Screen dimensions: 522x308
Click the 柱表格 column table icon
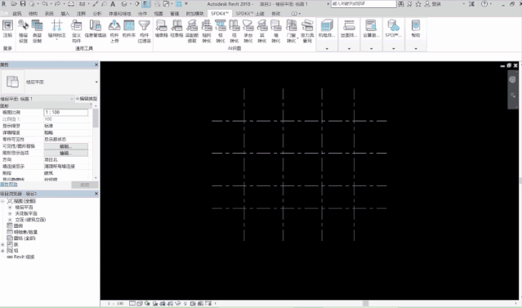pyautogui.click(x=176, y=25)
